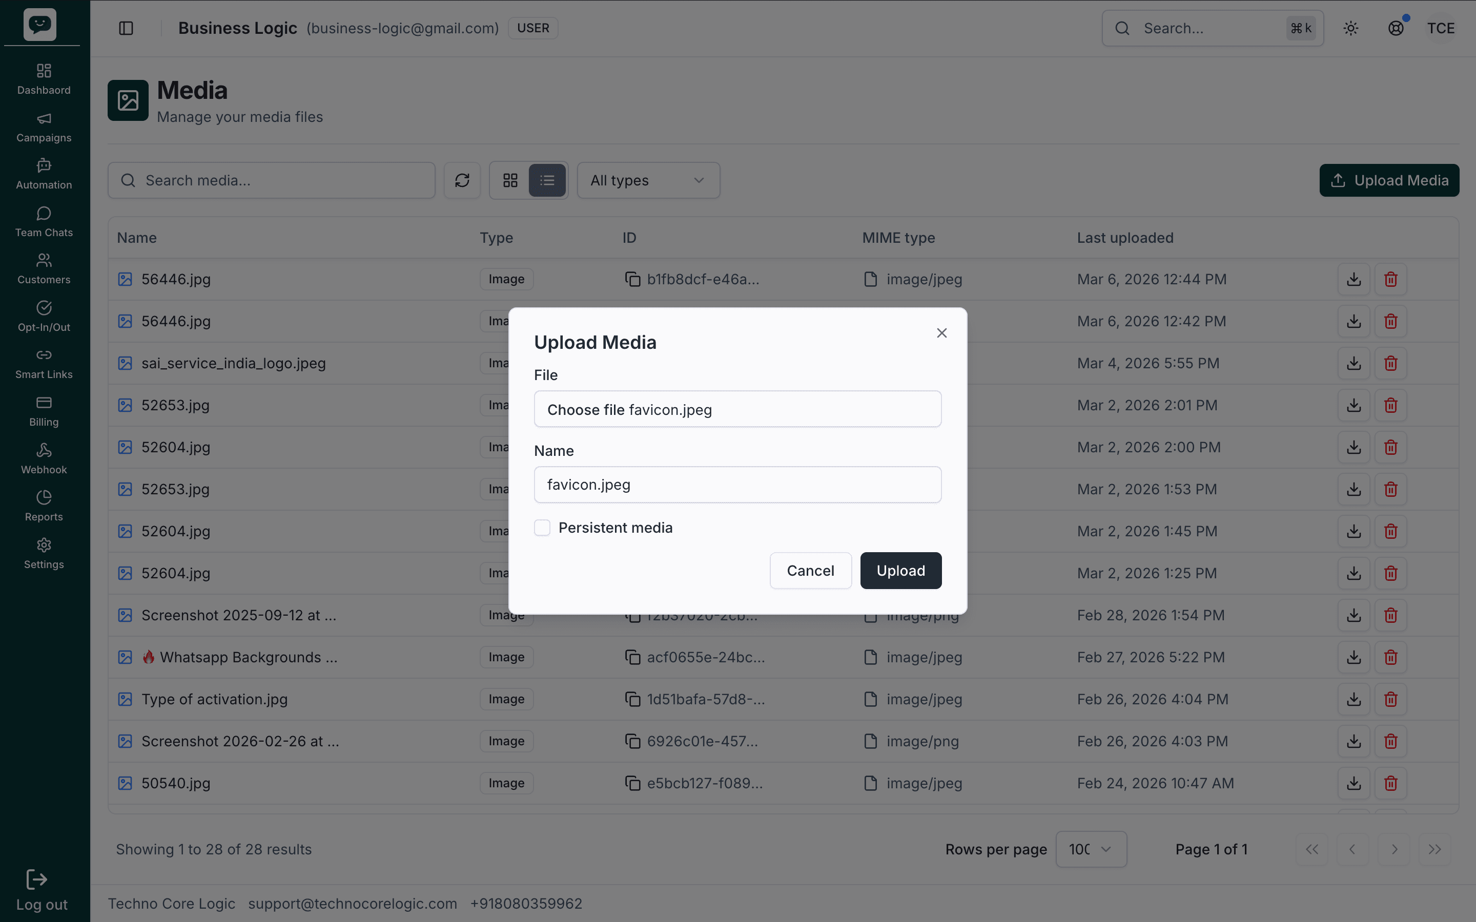Open Webhook settings
Viewport: 1476px width, 922px height.
(44, 459)
